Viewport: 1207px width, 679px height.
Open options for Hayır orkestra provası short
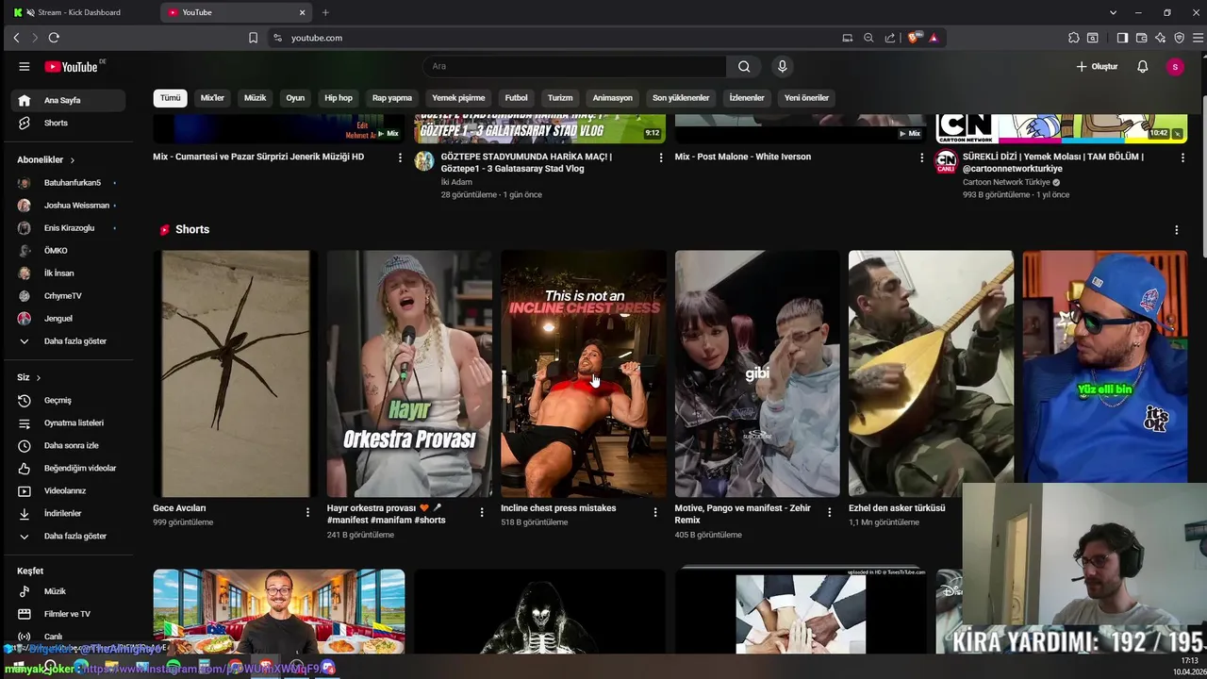pyautogui.click(x=481, y=512)
